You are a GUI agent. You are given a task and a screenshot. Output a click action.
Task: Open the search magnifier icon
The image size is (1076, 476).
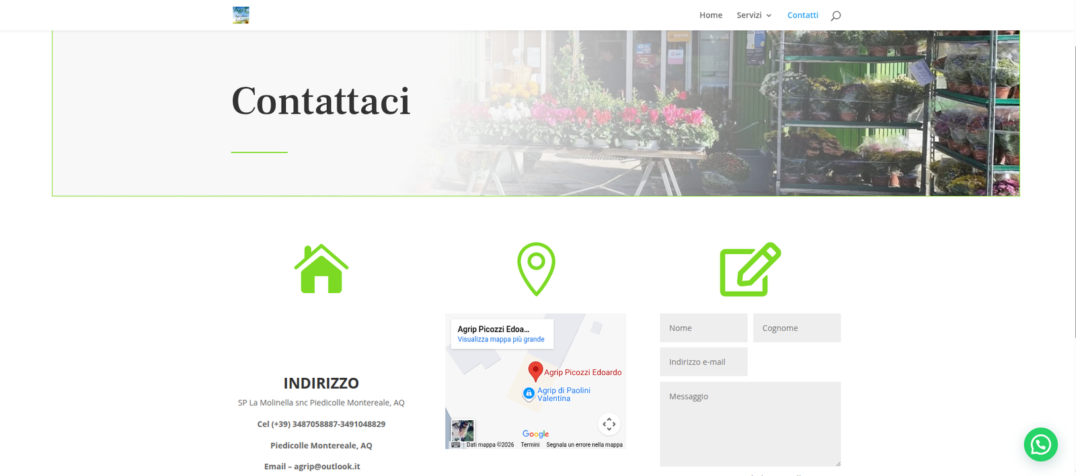[835, 15]
